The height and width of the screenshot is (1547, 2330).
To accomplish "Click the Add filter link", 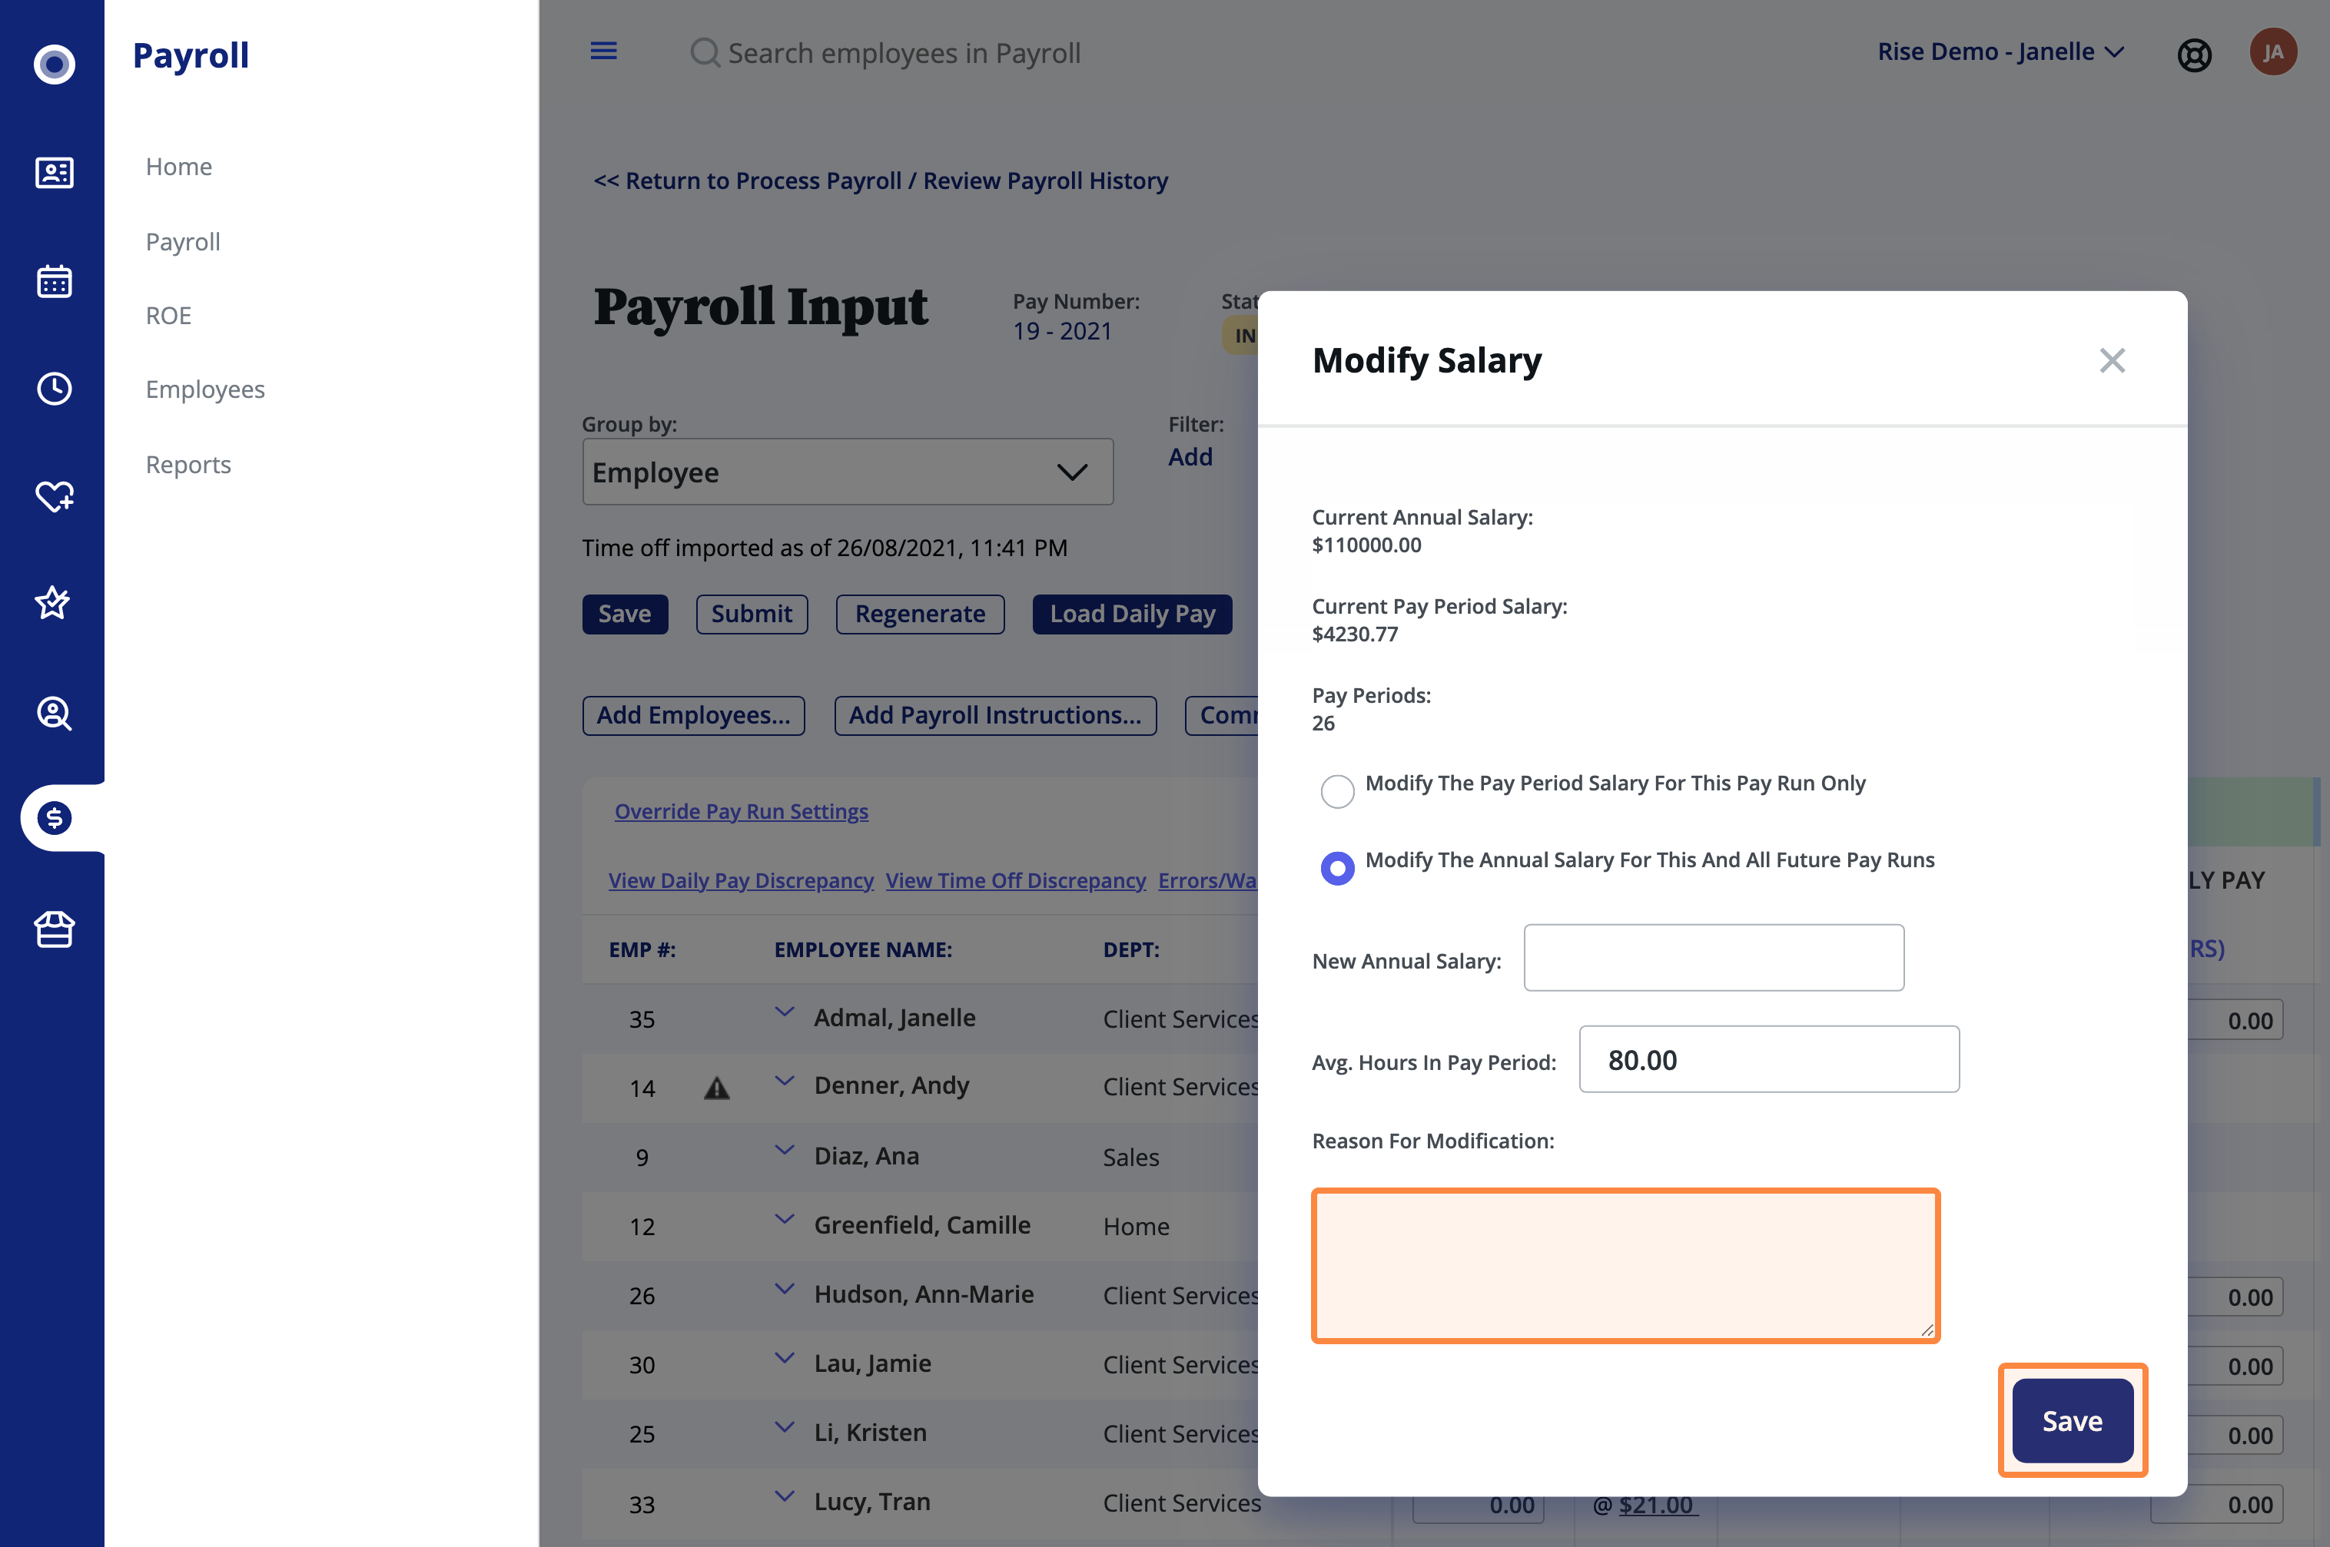I will [1190, 457].
